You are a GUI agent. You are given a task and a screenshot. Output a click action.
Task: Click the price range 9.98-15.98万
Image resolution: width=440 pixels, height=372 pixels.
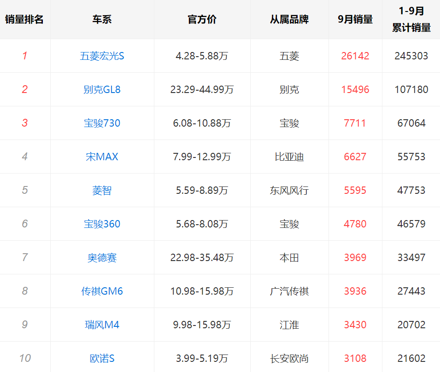coord(202,325)
